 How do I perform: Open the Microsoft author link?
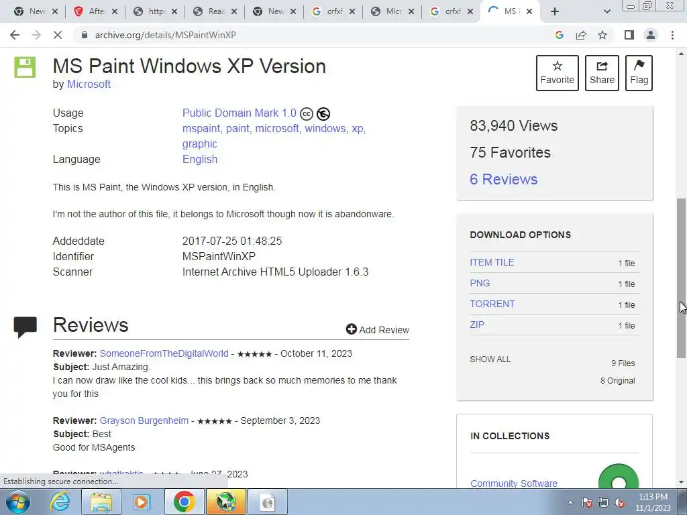tap(89, 84)
